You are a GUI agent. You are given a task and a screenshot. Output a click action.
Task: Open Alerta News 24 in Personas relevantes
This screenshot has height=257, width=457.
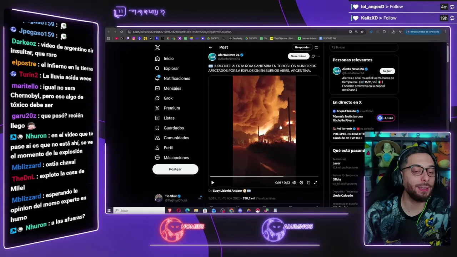coord(353,69)
